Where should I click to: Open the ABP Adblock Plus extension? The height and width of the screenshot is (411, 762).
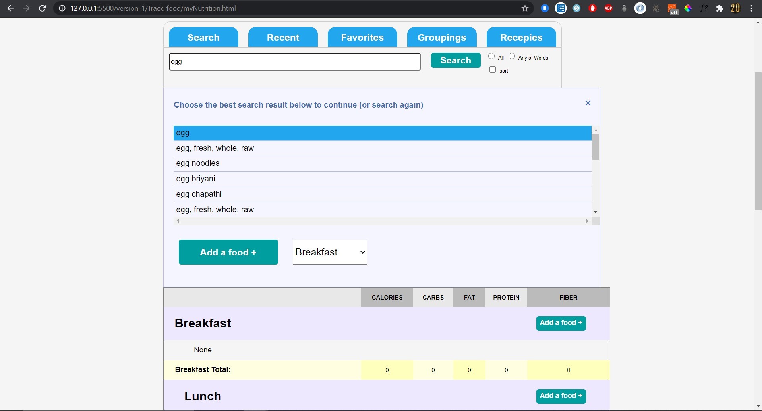(x=608, y=8)
